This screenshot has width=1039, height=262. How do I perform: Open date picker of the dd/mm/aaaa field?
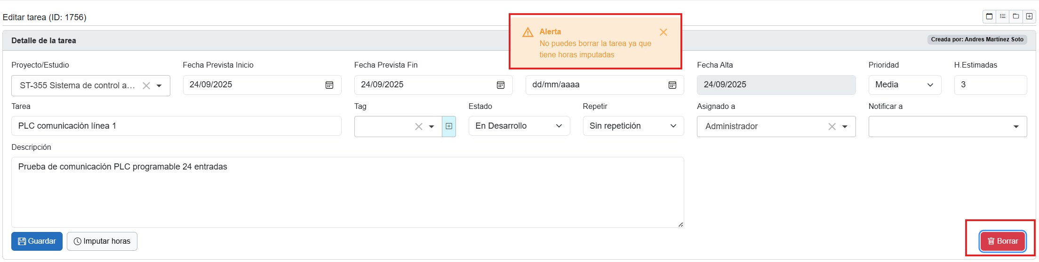[x=672, y=85]
